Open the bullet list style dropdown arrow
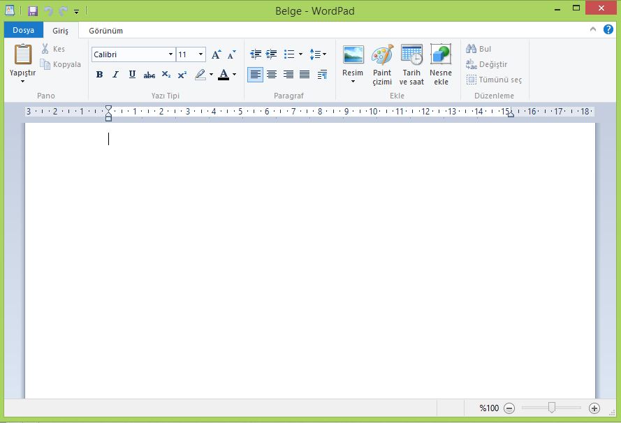 coord(300,54)
